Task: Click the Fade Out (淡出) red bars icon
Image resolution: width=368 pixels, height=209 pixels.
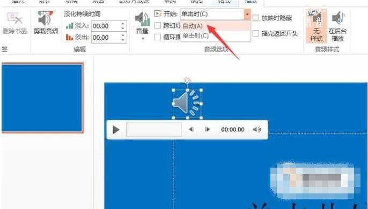Action: pyautogui.click(x=70, y=38)
